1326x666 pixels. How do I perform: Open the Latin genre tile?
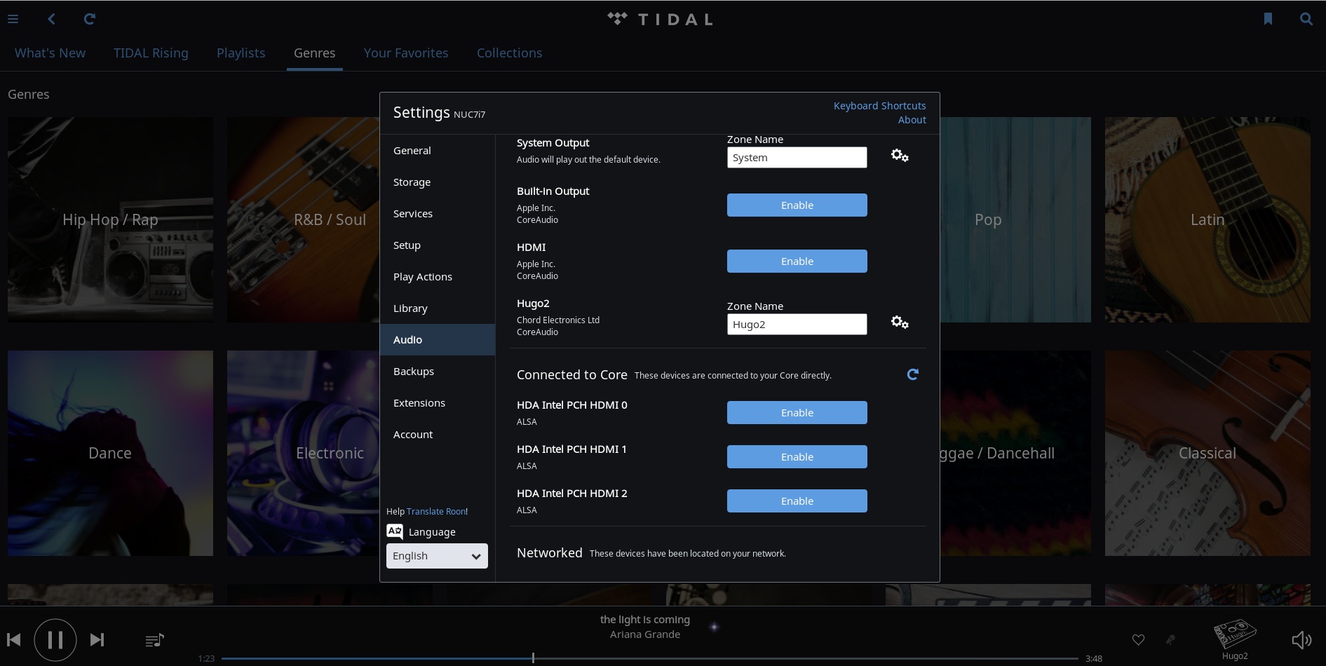tap(1207, 219)
